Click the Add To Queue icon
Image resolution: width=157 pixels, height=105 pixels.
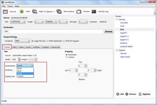coord(35,12)
